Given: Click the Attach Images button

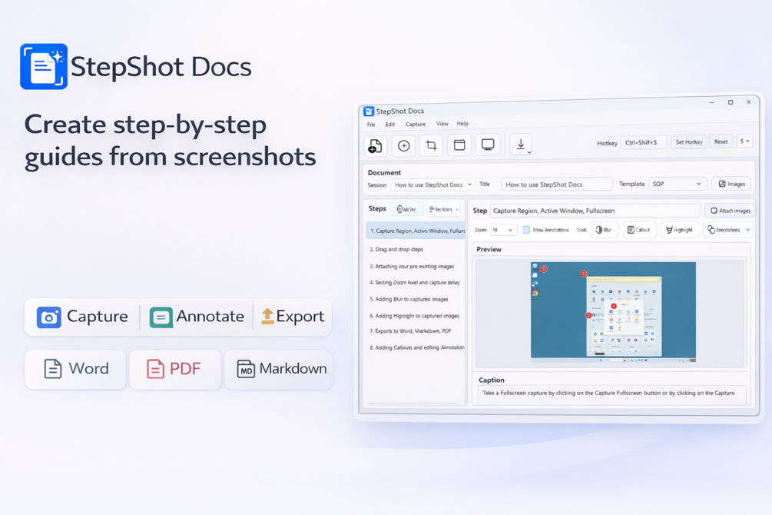Looking at the screenshot, I should click(x=731, y=211).
